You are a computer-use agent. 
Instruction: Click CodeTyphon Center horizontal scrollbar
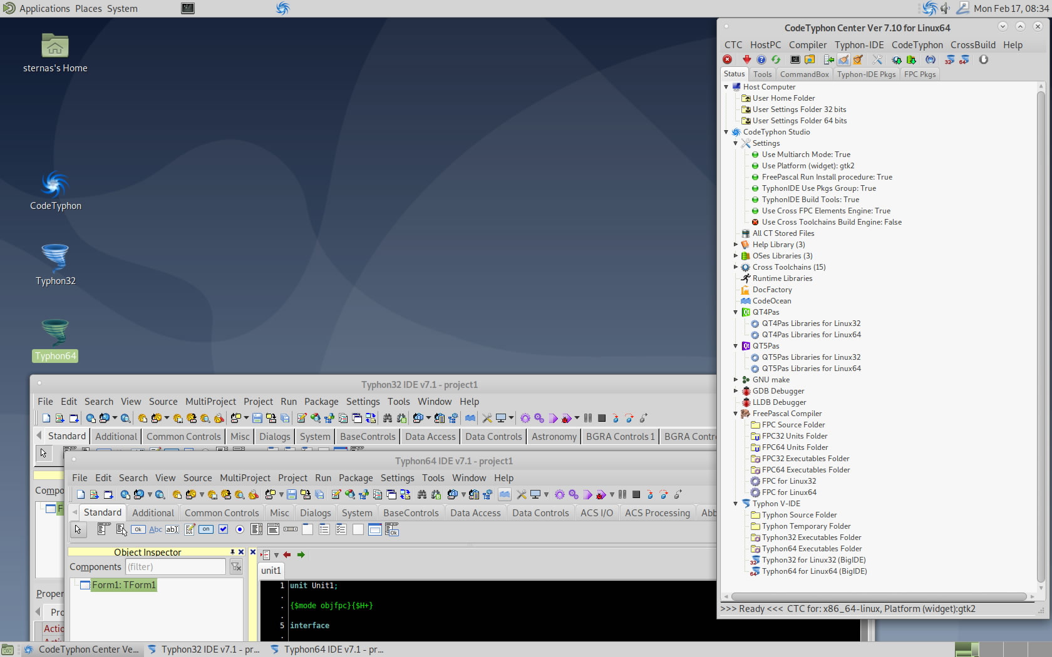(x=879, y=597)
